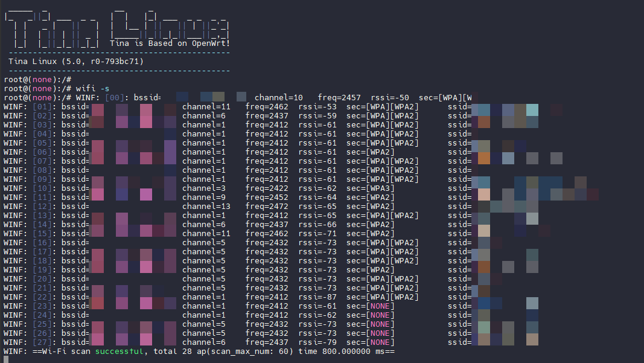Screen dimensions: 644x363
Task: Click 'rssi=-50' on entry [00]
Action: tap(390, 97)
